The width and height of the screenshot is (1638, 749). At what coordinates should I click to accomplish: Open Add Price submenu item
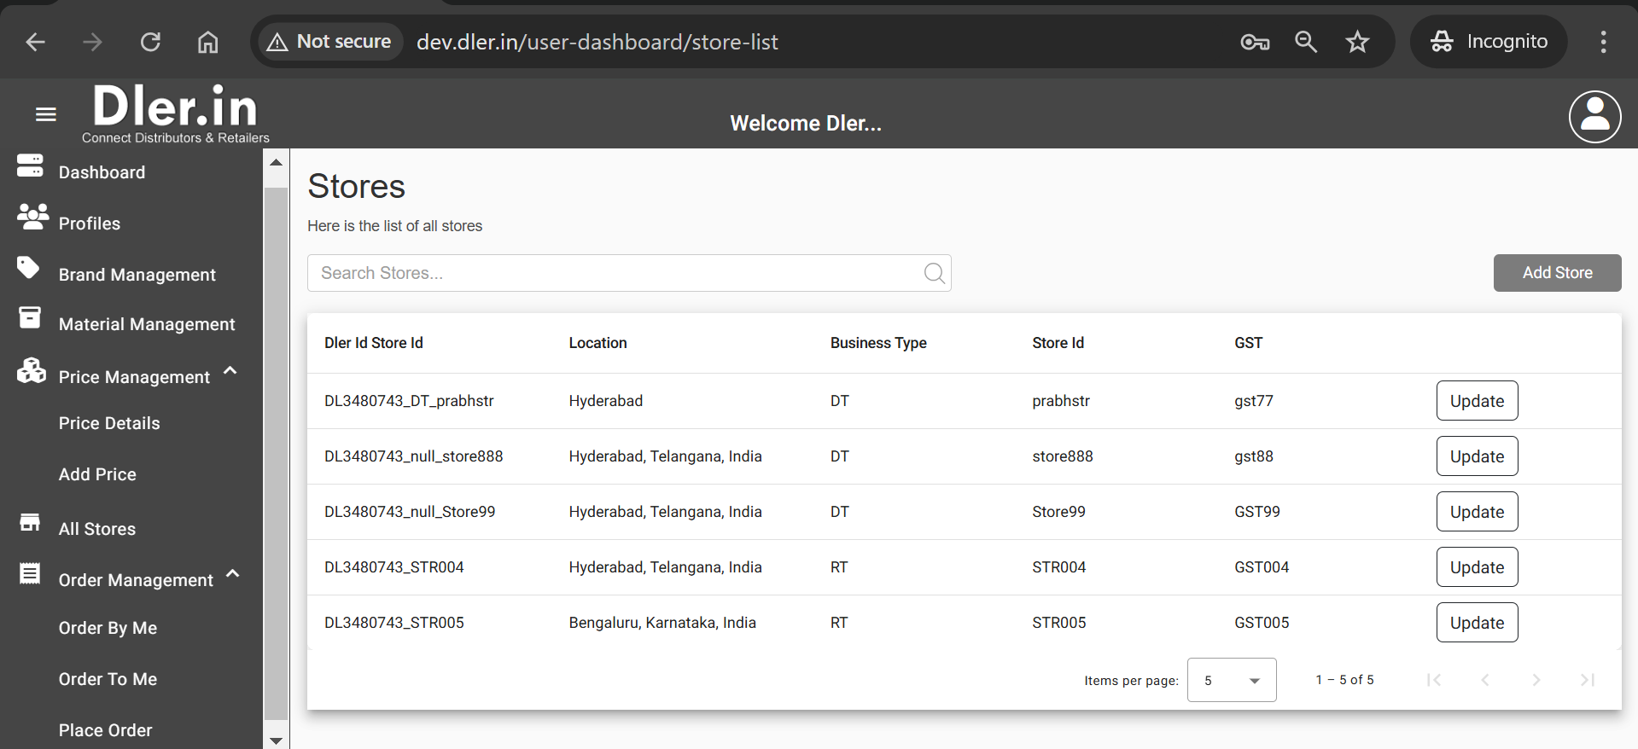tap(97, 474)
